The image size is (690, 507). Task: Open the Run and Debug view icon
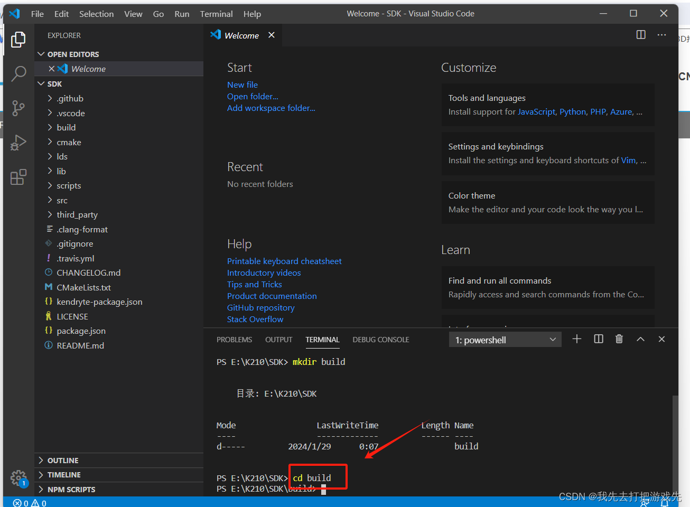(18, 143)
